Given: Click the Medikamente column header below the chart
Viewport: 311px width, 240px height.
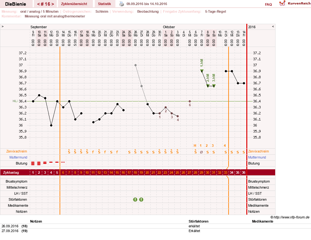Looking at the screenshot, I should [262, 221].
